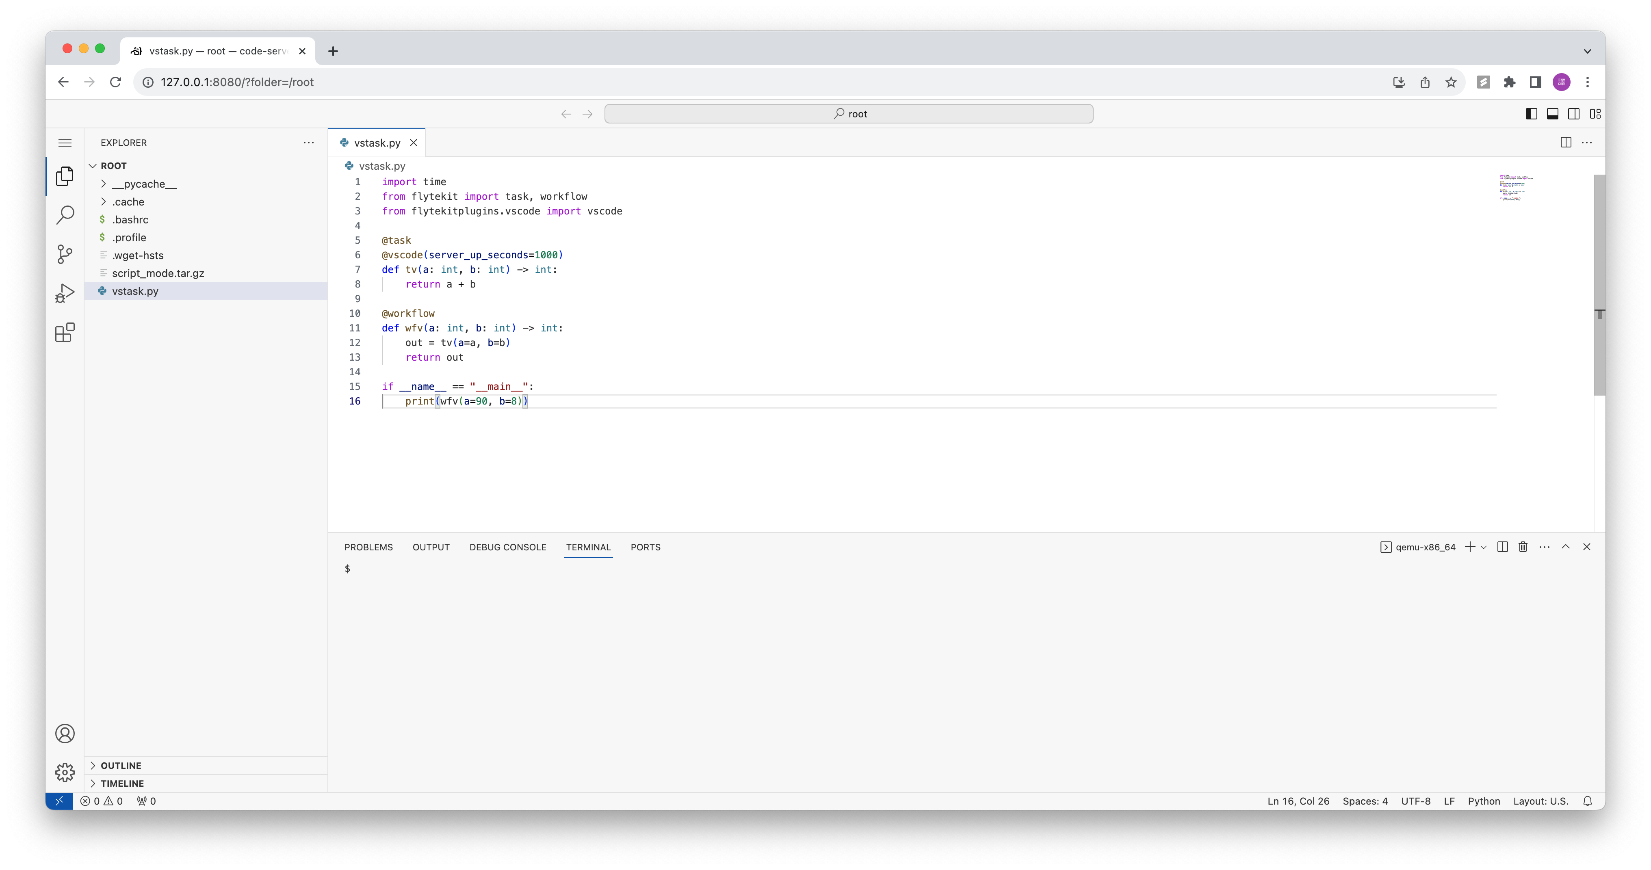Click Layout: U.S. keyboard layout entry

pyautogui.click(x=1541, y=801)
